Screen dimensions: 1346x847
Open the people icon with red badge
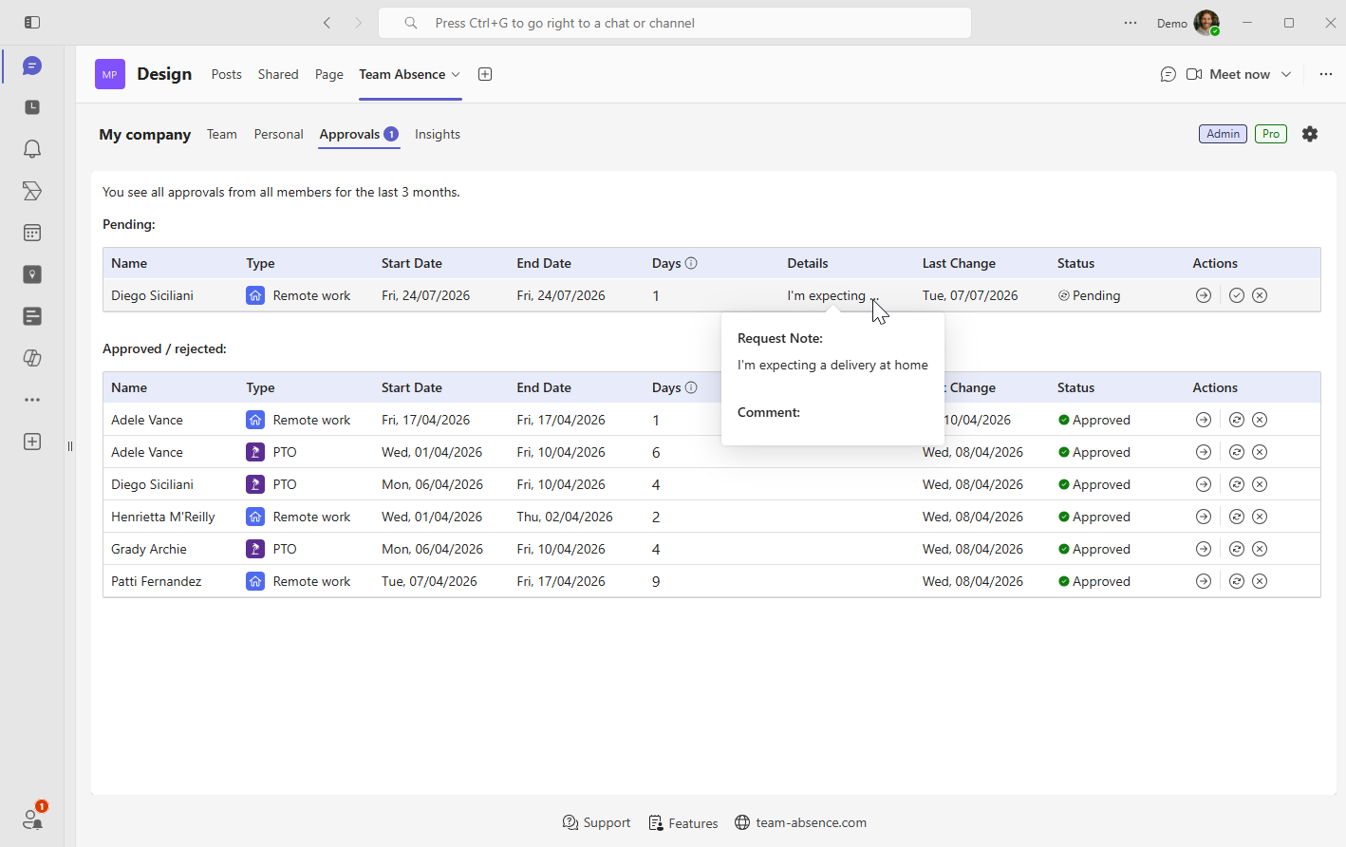[x=33, y=818]
